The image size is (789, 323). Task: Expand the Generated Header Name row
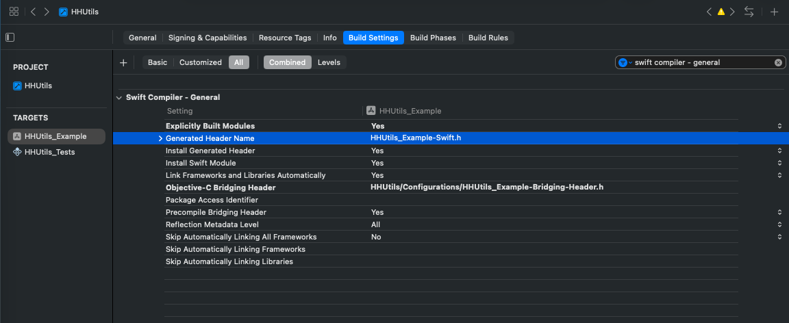160,138
